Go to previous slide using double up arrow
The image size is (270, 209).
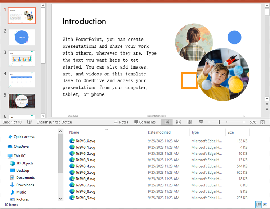click(x=267, y=104)
